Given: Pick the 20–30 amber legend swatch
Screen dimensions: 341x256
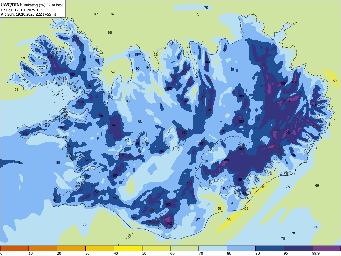Looking at the screenshot, I should point(71,248).
